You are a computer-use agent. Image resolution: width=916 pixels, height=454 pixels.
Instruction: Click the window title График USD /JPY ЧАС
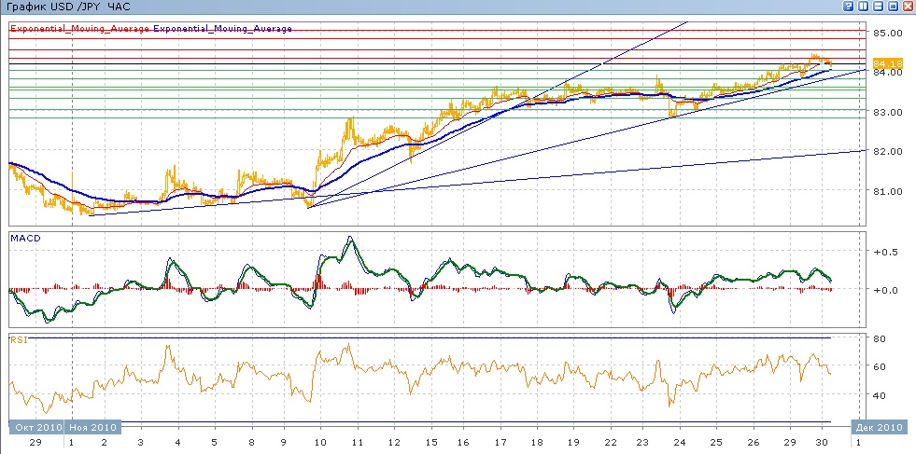pos(68,7)
